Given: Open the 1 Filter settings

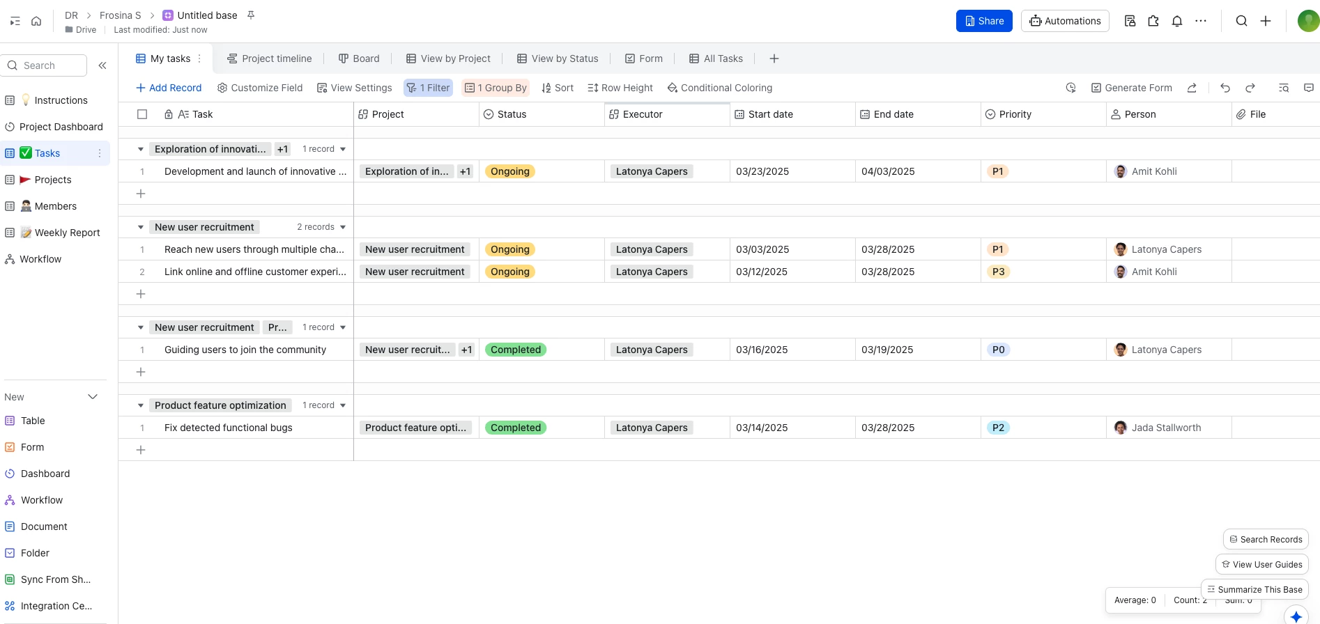Looking at the screenshot, I should (x=429, y=88).
